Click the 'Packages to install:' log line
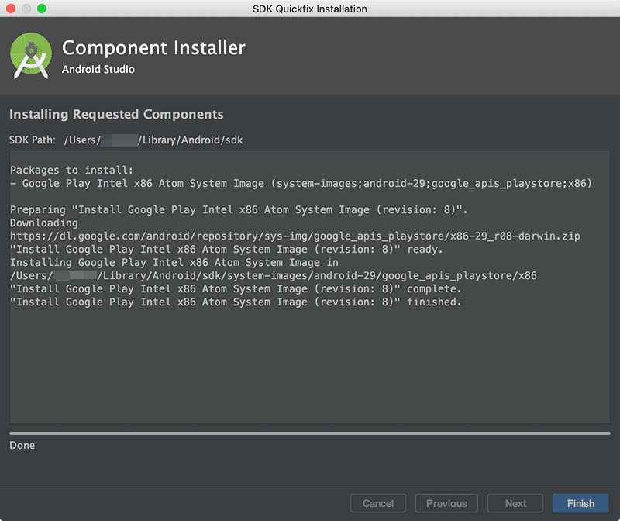The width and height of the screenshot is (620, 521). point(71,170)
